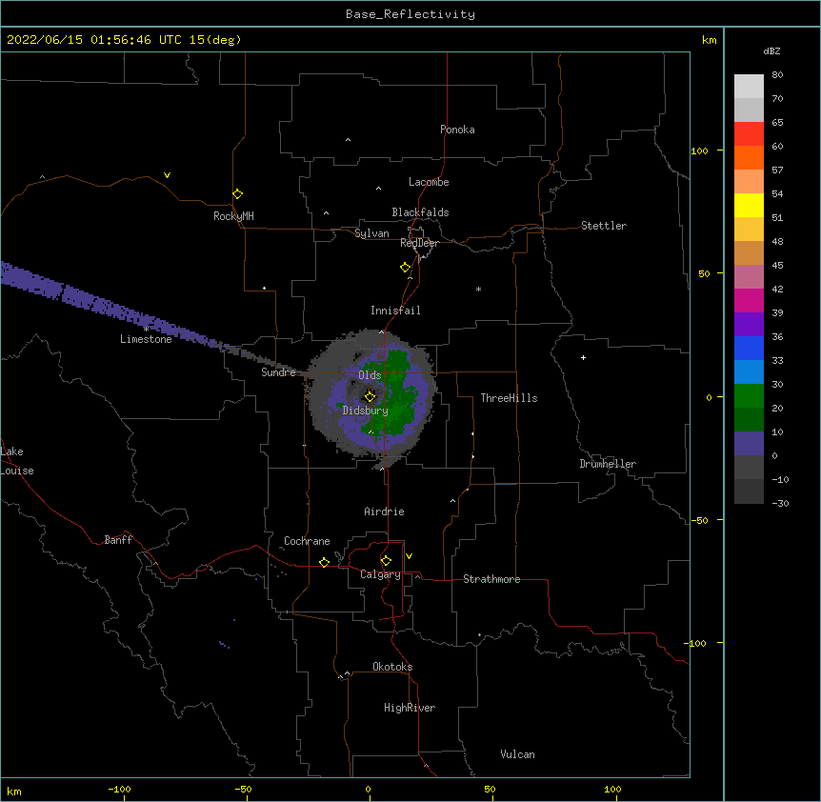Click the magenta 42 dBZ legend swatch
Viewport: 821px width, 802px height.
click(749, 300)
